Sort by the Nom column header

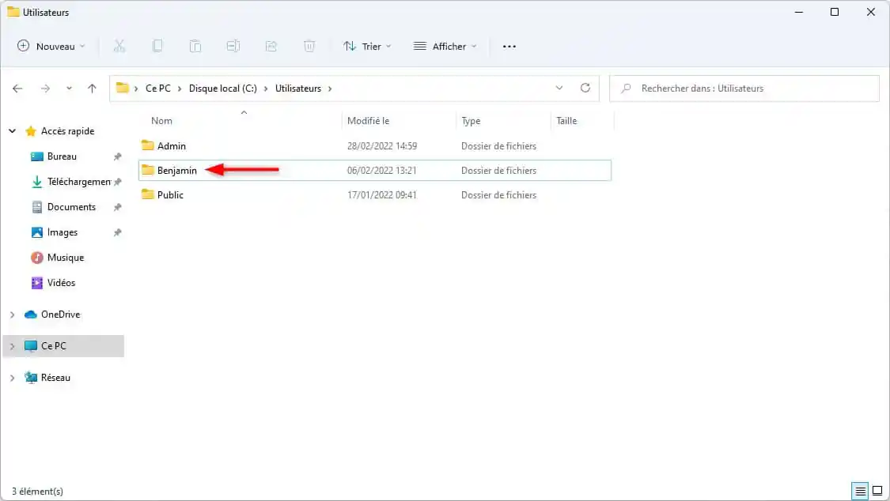(x=161, y=121)
